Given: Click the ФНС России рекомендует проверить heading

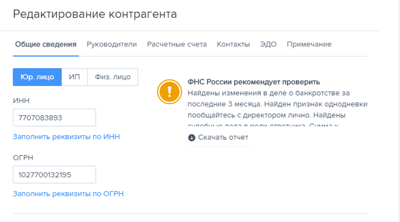Looking at the screenshot, I should (x=254, y=82).
